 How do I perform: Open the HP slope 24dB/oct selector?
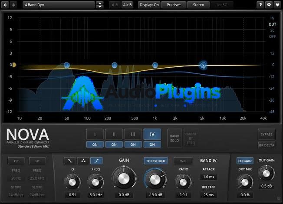[16, 195]
